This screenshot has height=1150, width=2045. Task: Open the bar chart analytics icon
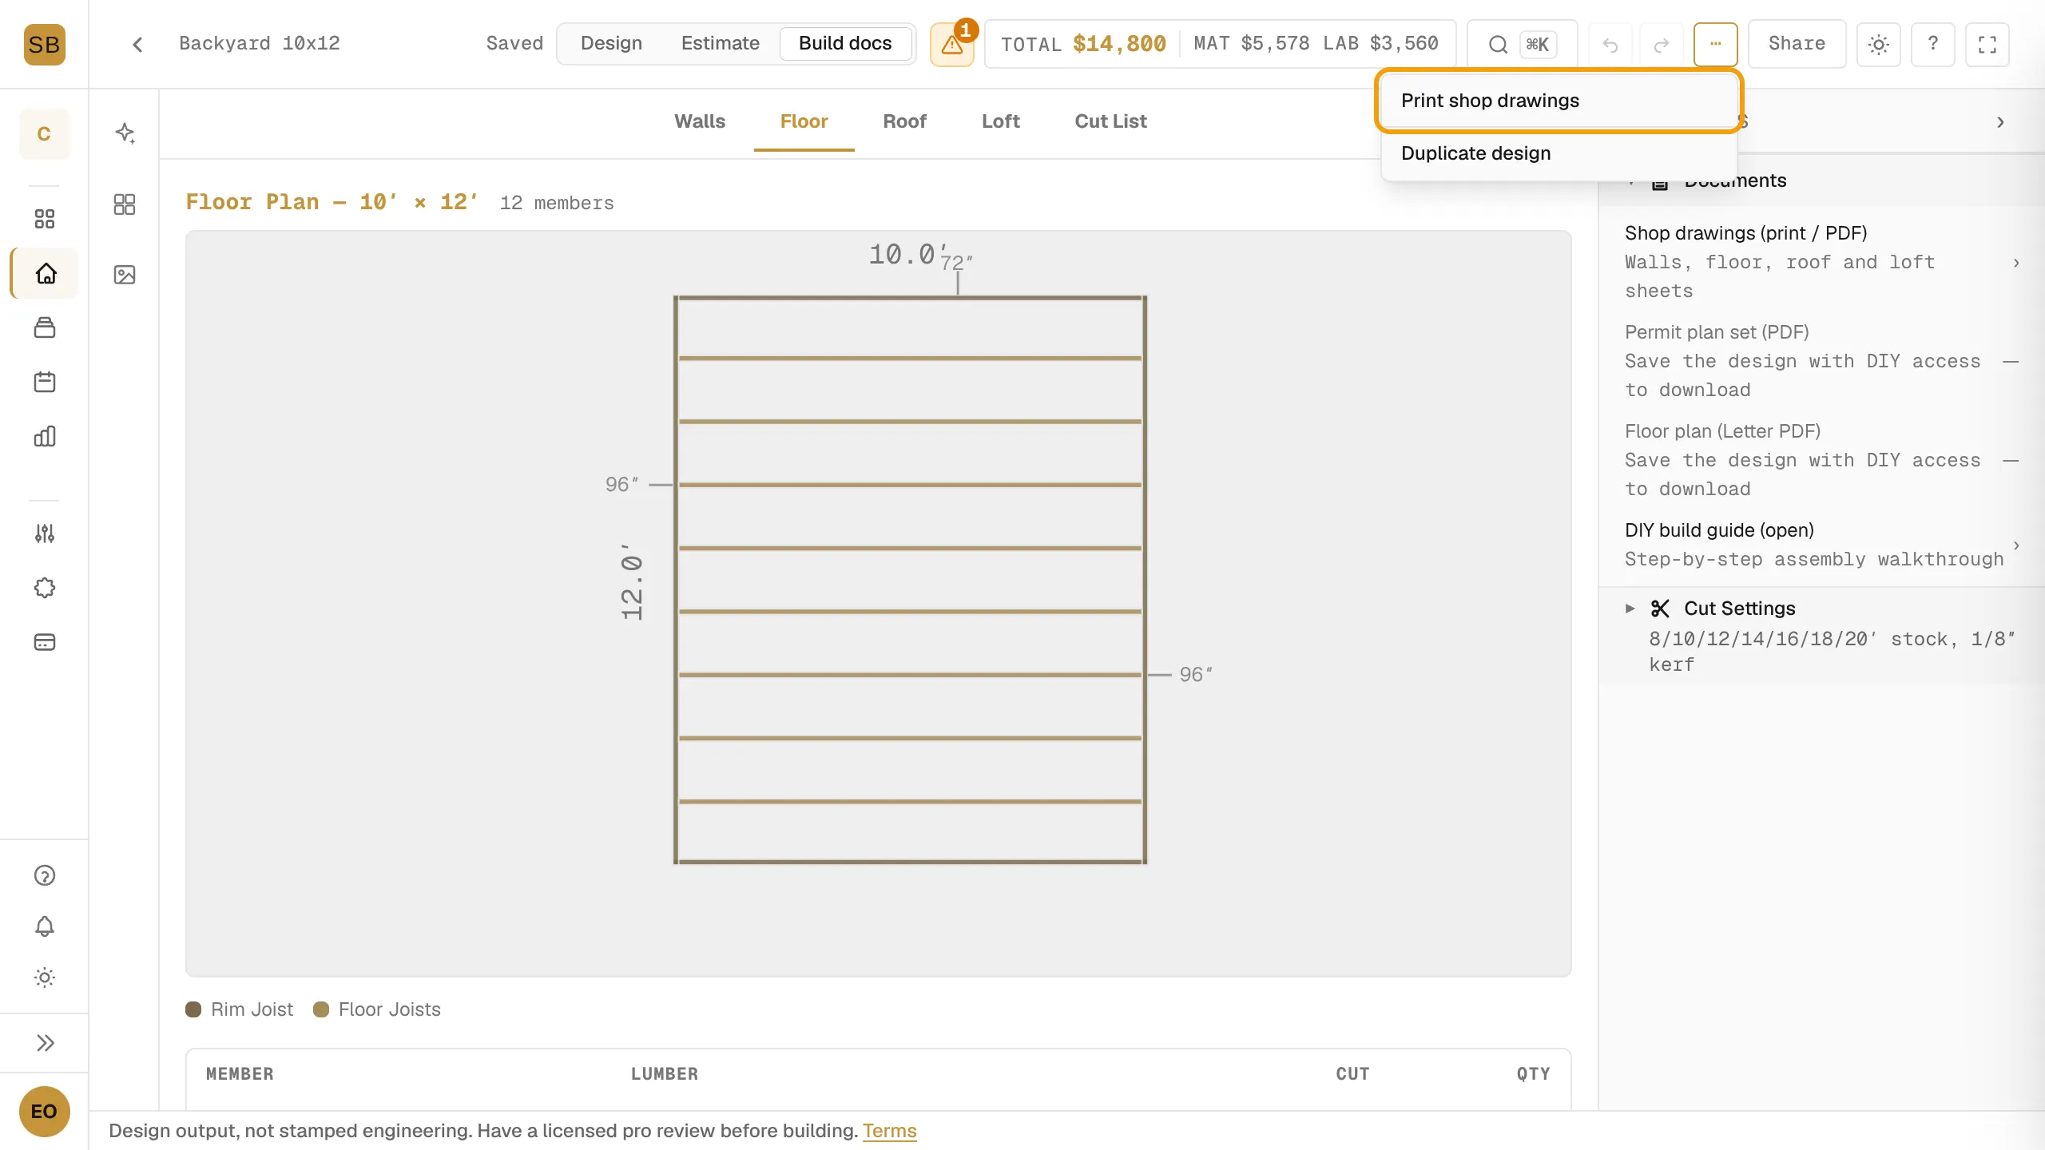point(45,436)
